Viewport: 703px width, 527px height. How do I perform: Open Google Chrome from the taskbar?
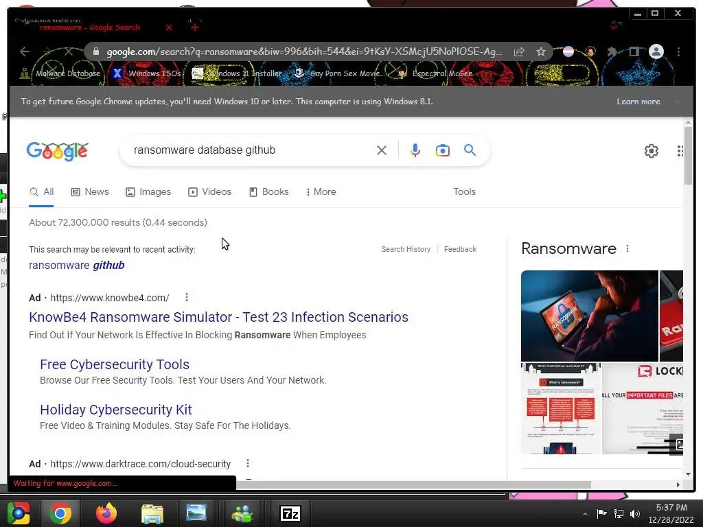(60, 513)
